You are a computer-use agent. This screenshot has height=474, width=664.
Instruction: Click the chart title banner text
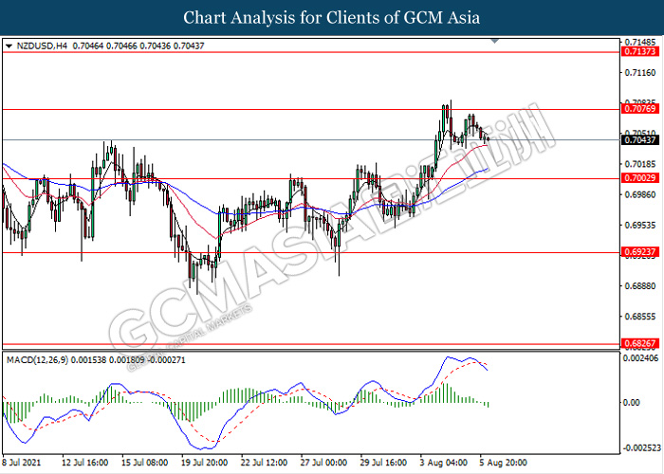331,18
